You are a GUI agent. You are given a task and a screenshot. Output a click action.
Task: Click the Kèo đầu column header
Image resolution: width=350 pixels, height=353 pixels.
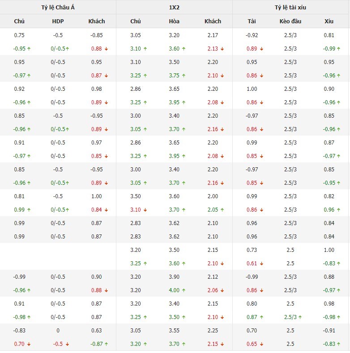[290, 21]
